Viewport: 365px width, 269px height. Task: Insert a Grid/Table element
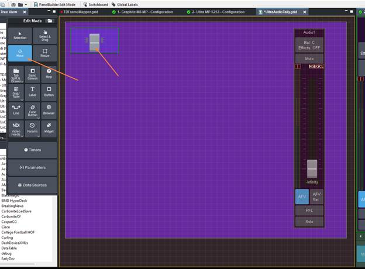pyautogui.click(x=16, y=92)
